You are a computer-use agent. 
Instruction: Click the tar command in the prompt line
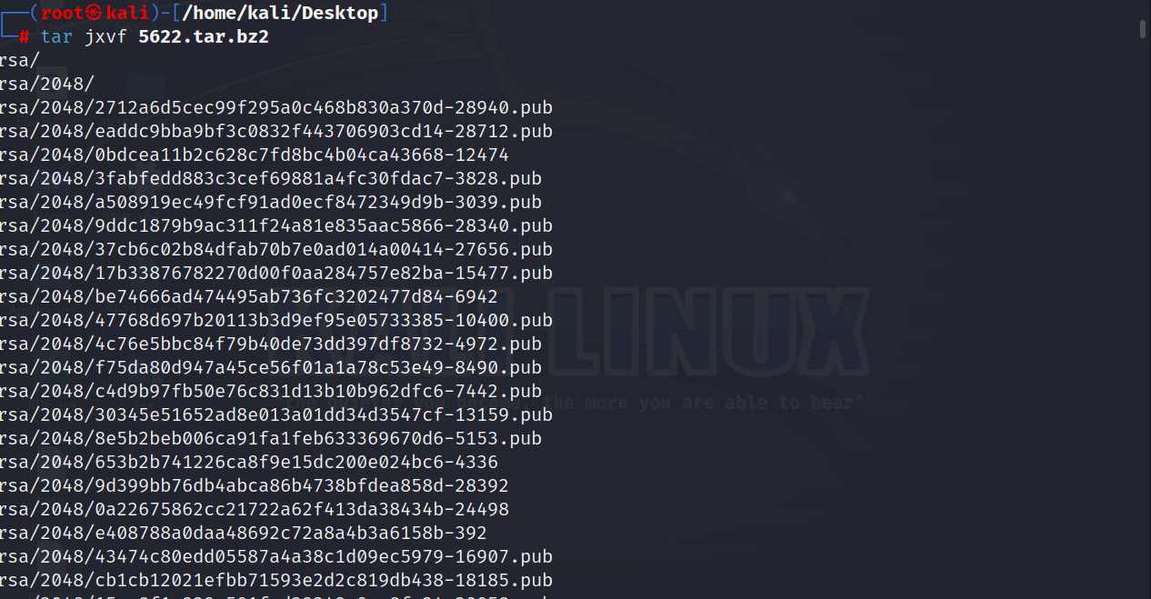[57, 36]
